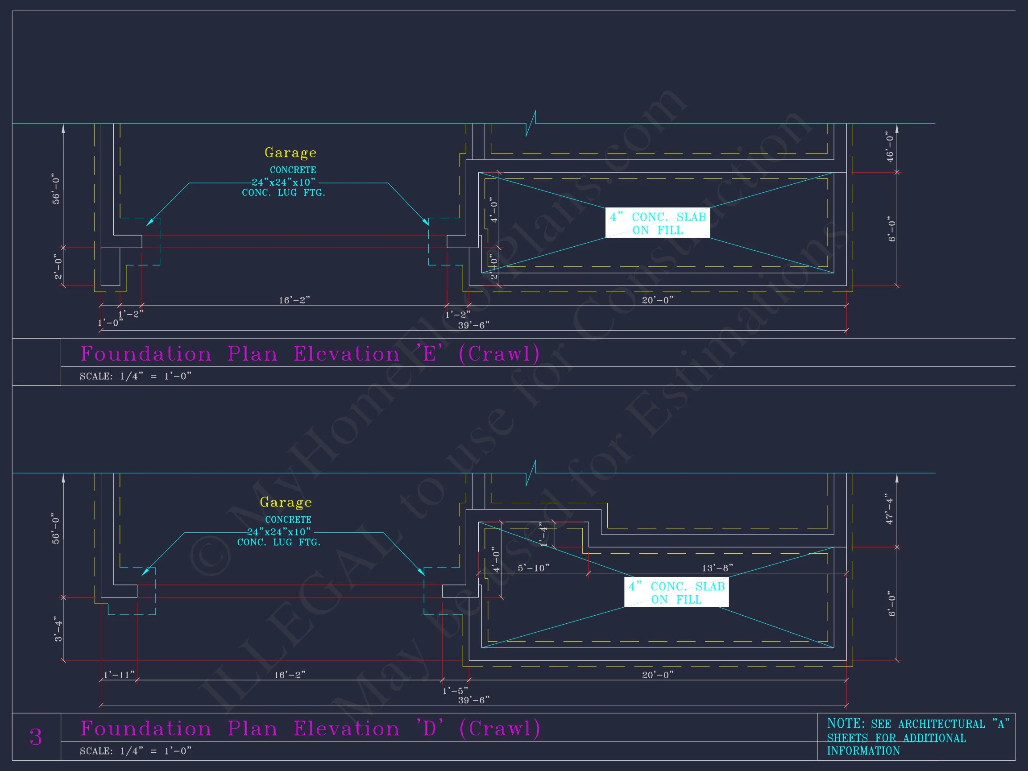Click the architectural sheets NOTE text

pos(917,737)
